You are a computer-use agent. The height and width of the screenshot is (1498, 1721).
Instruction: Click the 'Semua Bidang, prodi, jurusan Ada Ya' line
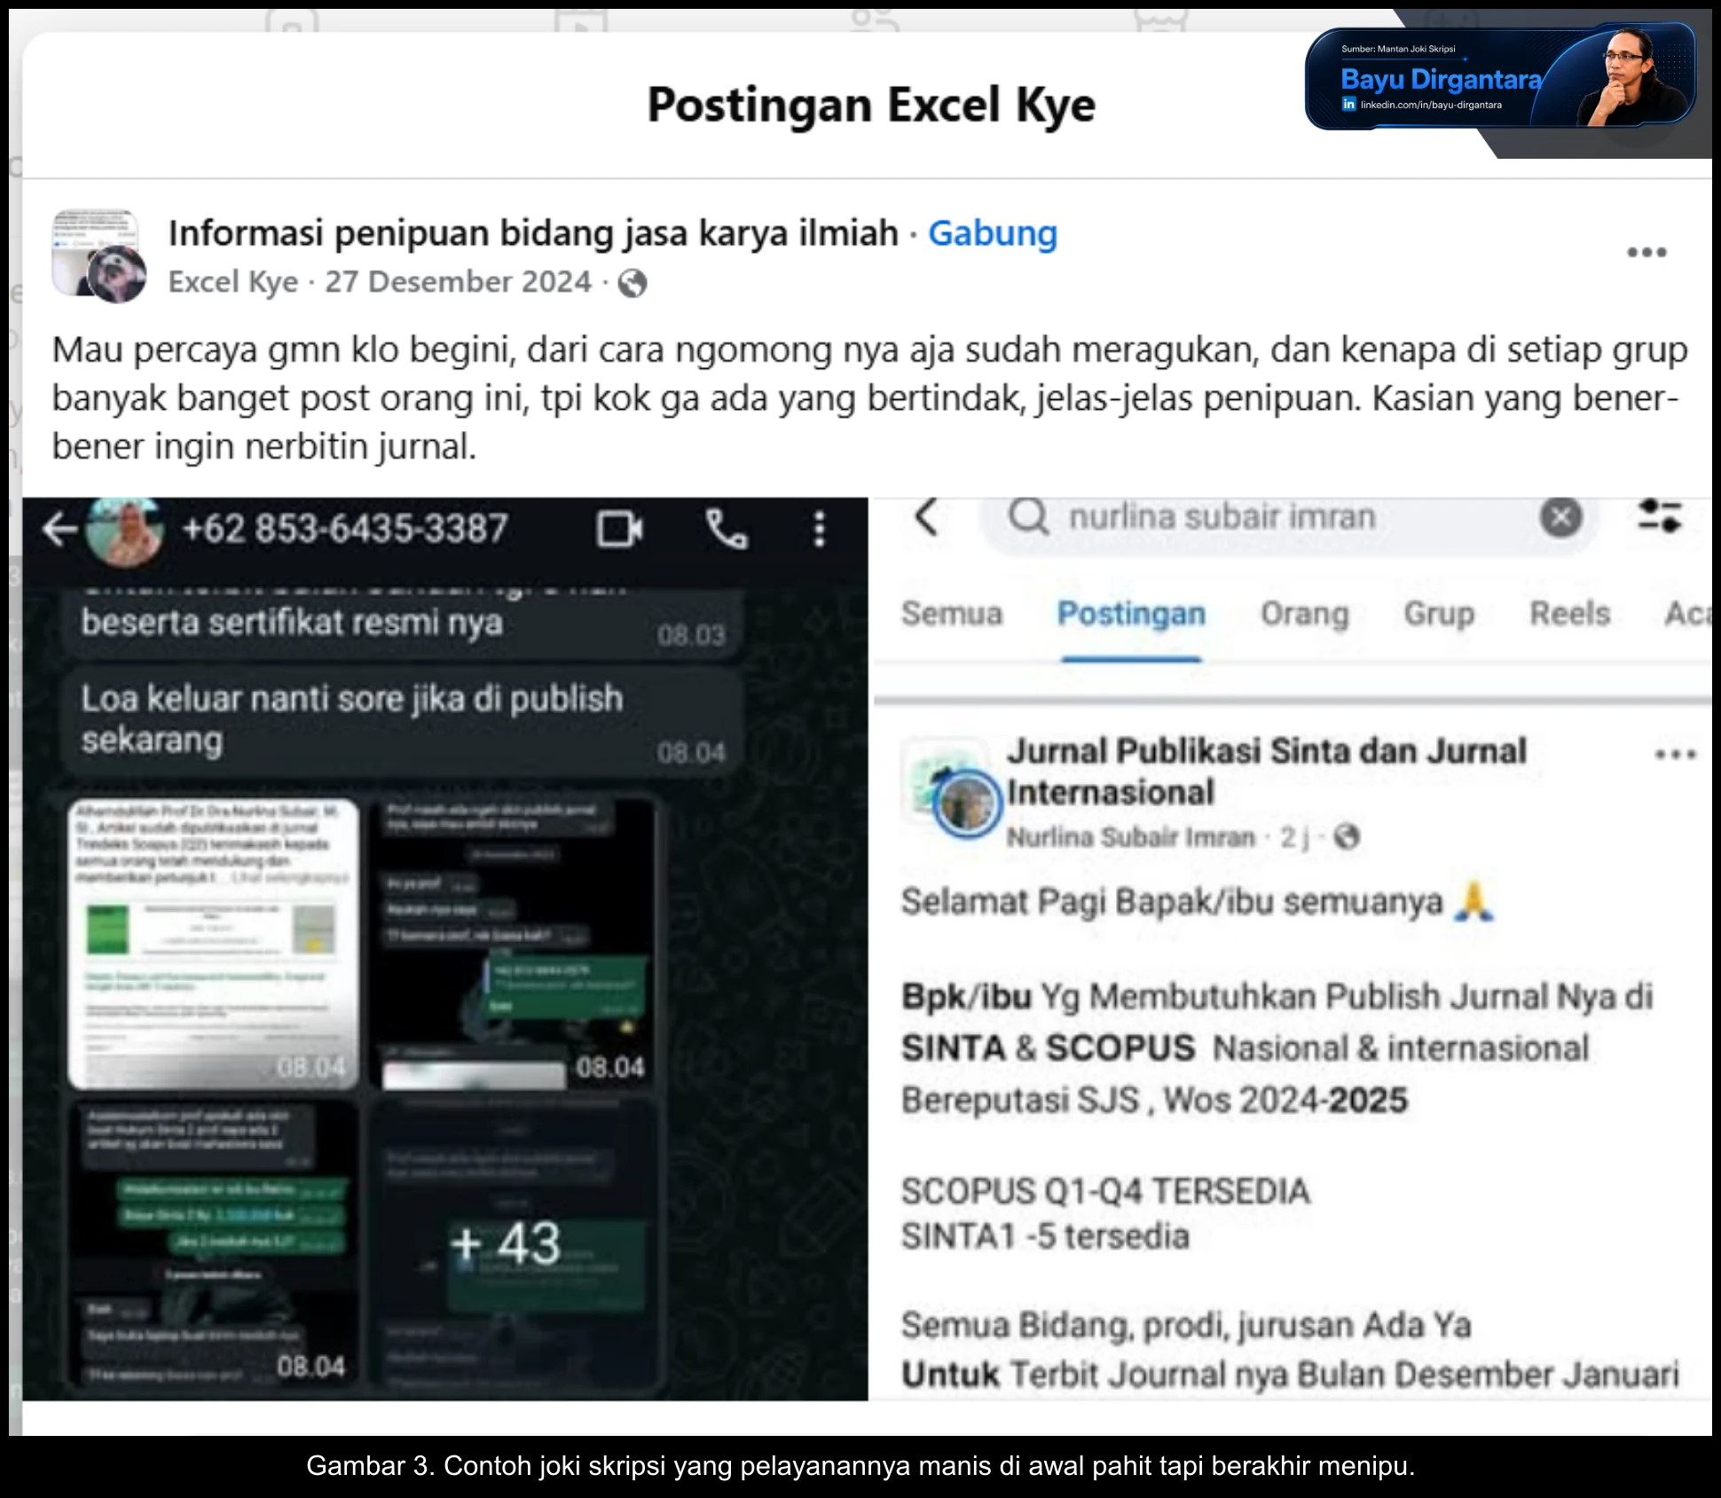(x=1186, y=1326)
